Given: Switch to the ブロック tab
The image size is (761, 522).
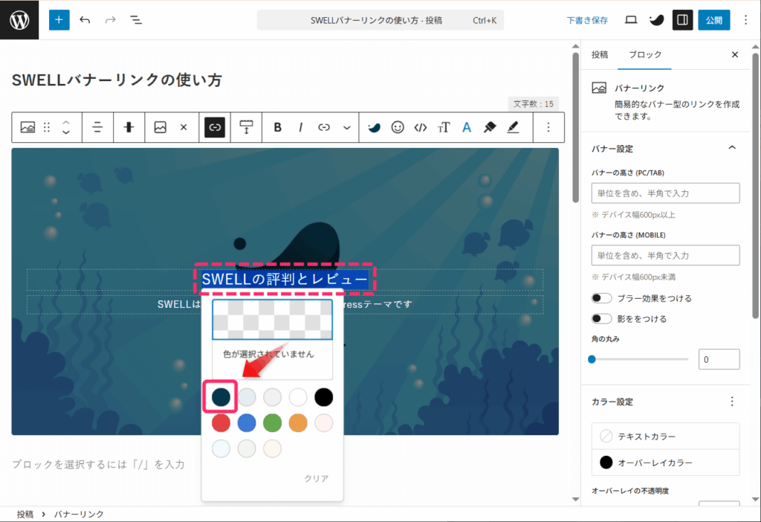Looking at the screenshot, I should [644, 55].
